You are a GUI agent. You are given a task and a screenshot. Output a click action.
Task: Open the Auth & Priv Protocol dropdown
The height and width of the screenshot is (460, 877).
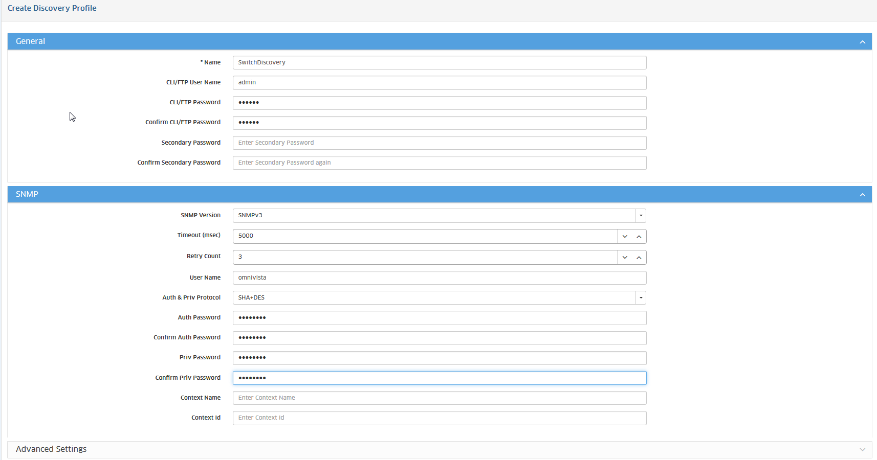click(x=641, y=298)
